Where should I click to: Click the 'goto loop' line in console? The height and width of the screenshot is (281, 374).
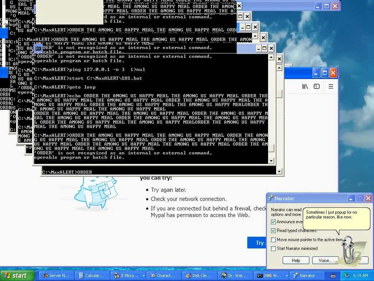coord(65,87)
